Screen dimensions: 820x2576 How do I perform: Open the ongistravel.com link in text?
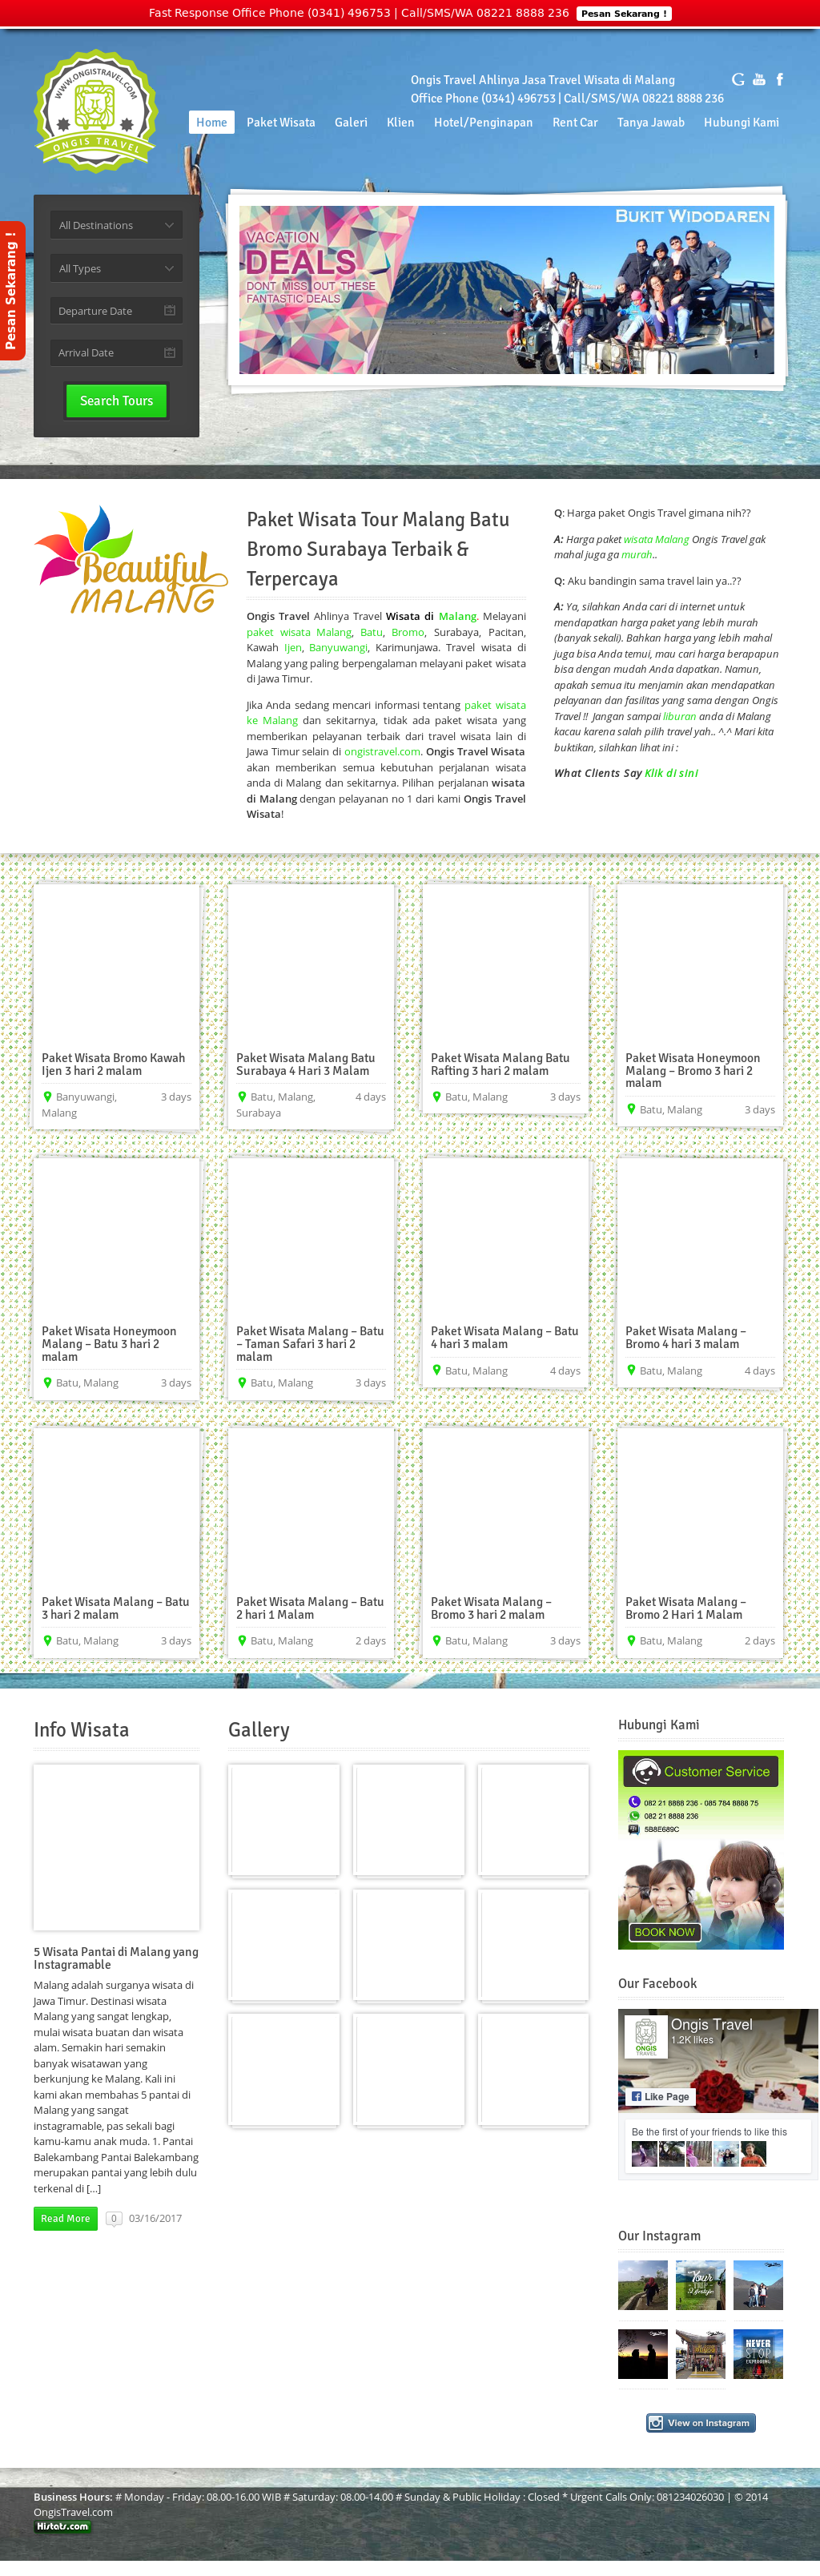click(382, 751)
